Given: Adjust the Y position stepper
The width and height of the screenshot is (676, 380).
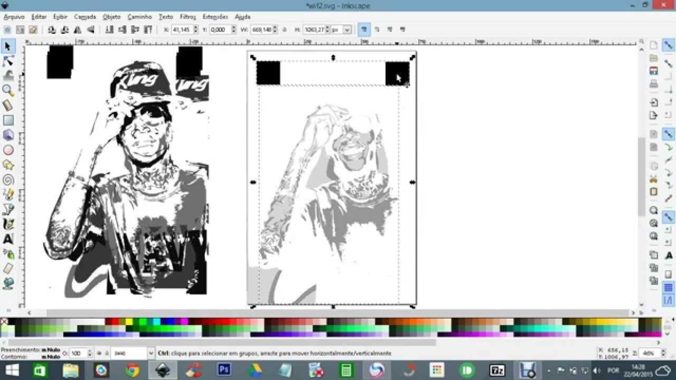Looking at the screenshot, I should point(233,30).
